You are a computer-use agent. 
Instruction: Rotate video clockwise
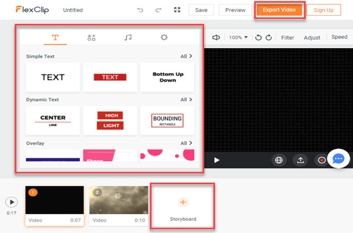tap(269, 37)
